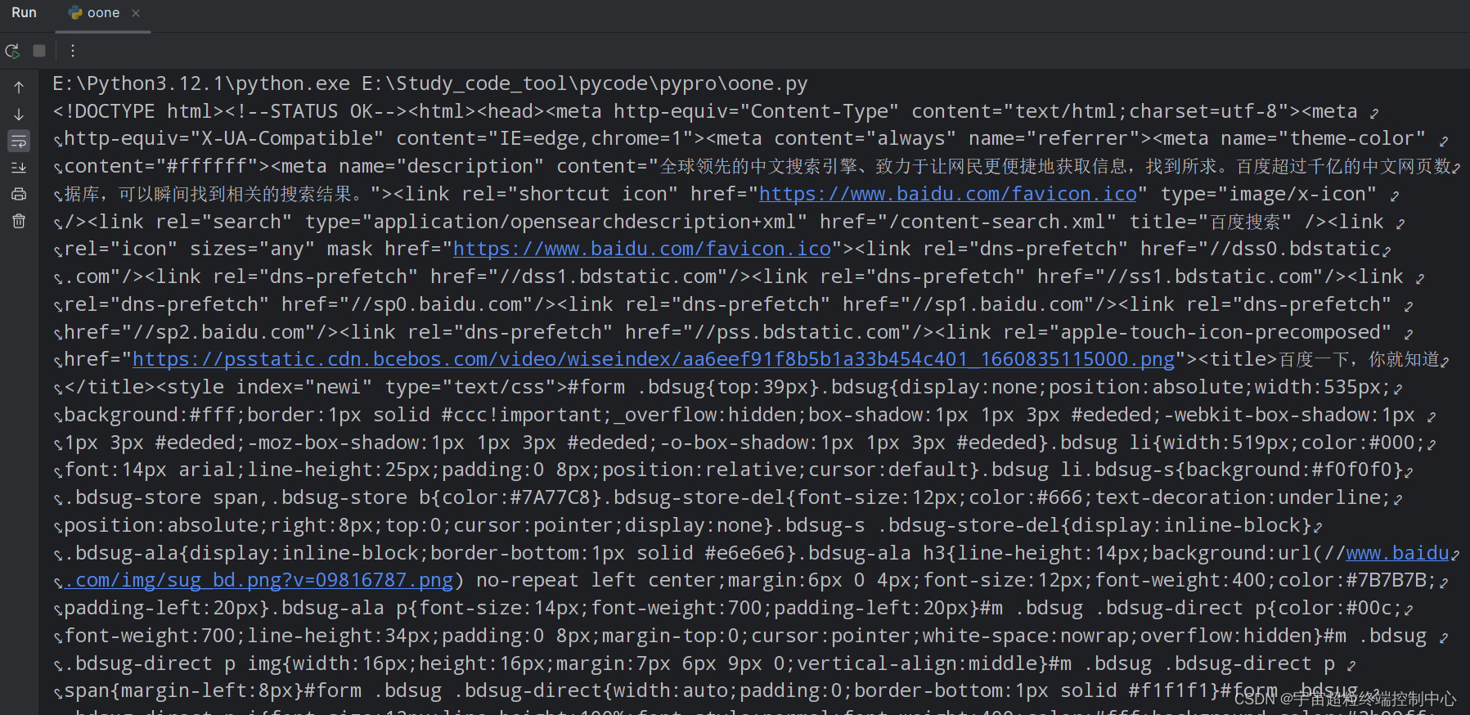This screenshot has height=715, width=1470.
Task: Select the line with 'content-search.xml'
Action: click(724, 222)
